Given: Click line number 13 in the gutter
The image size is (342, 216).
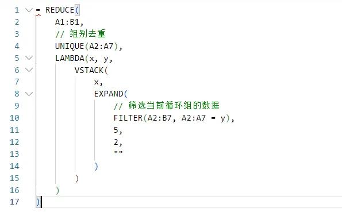Looking at the screenshot, I should [14, 154].
